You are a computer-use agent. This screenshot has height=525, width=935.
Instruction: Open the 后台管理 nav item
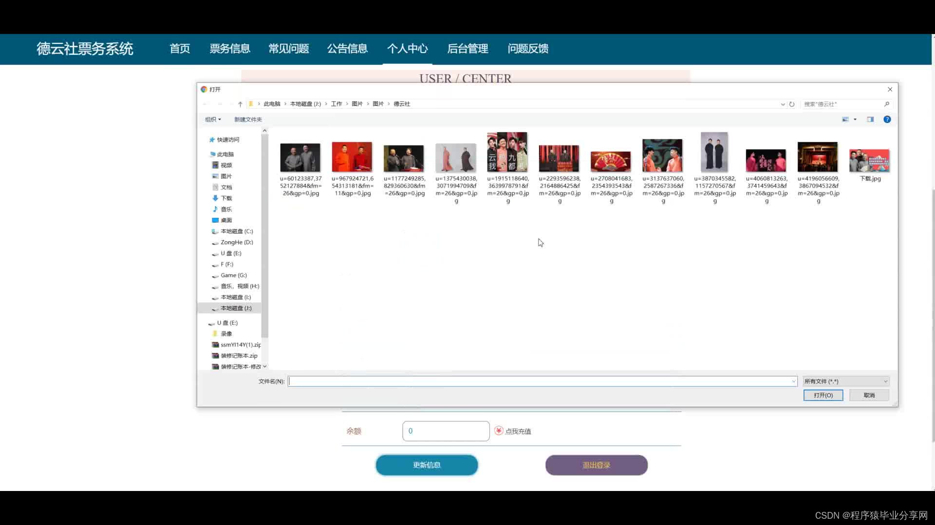click(x=467, y=49)
